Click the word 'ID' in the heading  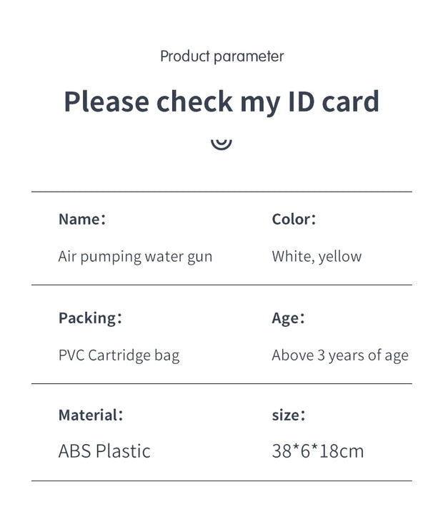(x=301, y=102)
